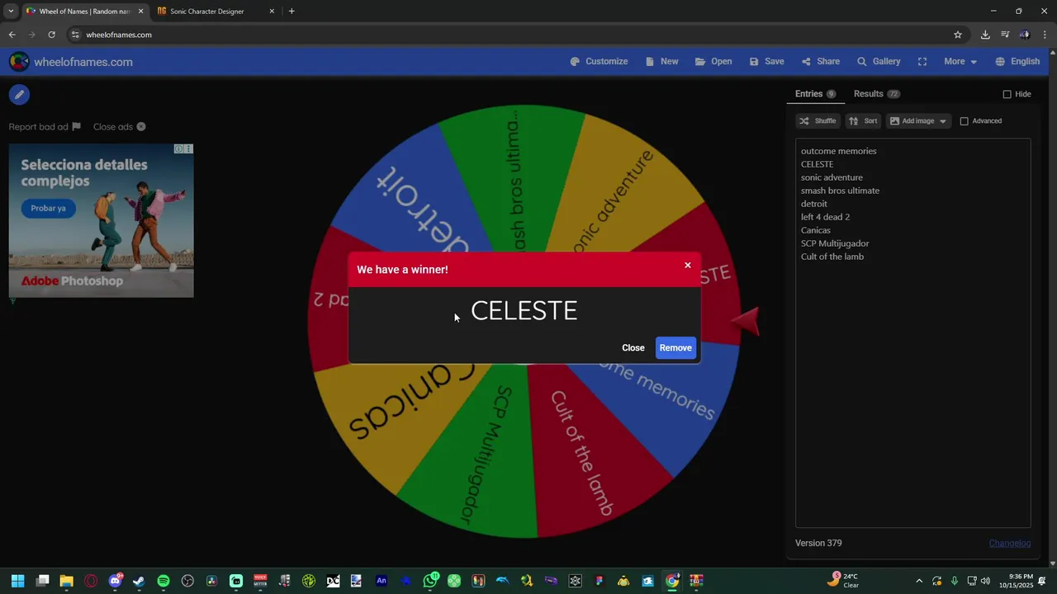The image size is (1057, 594).
Task: Open the Add image dropdown
Action: [x=918, y=120]
